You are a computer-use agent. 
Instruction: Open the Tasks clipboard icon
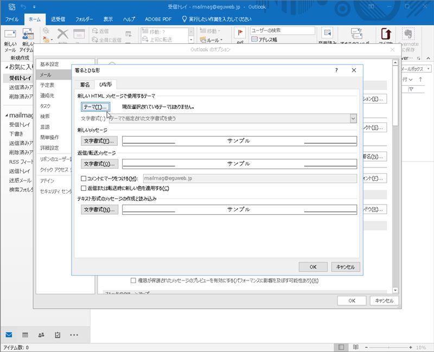click(x=58, y=335)
